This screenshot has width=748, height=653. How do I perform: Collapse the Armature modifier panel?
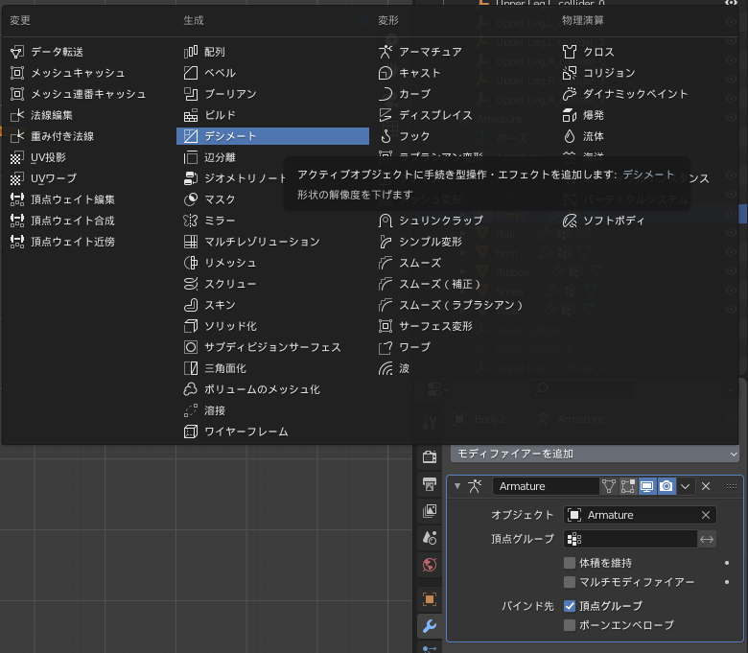click(457, 486)
